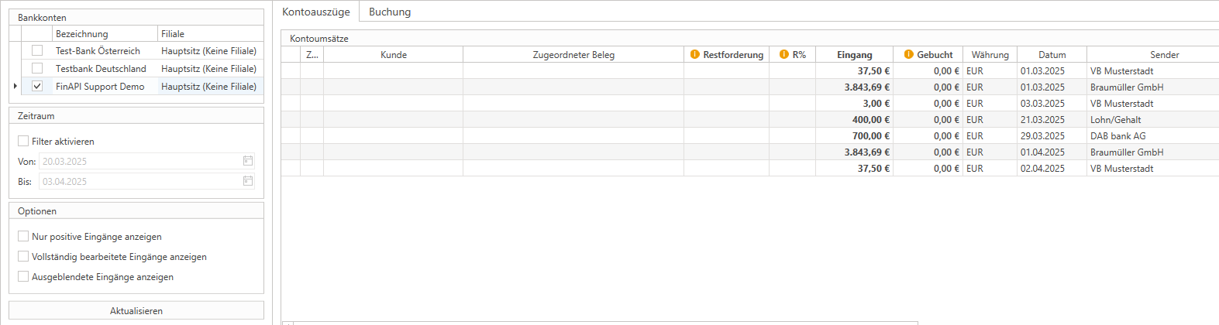Toggle Vollständig bearbeitete Eingänge anzeigen
Image resolution: width=1219 pixels, height=325 pixels.
(x=23, y=256)
